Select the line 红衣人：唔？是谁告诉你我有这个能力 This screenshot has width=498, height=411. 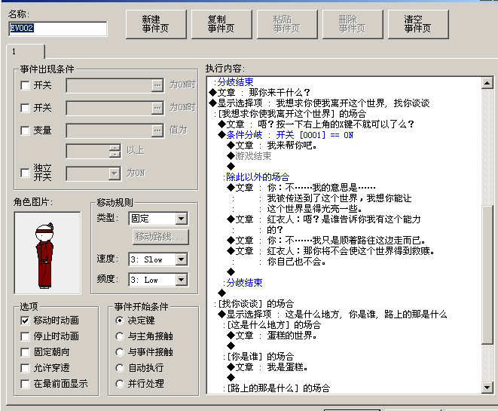(324, 219)
